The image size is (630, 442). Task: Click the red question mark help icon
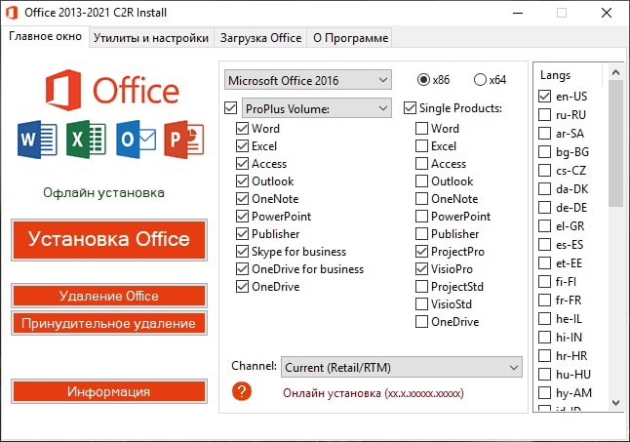(x=243, y=391)
